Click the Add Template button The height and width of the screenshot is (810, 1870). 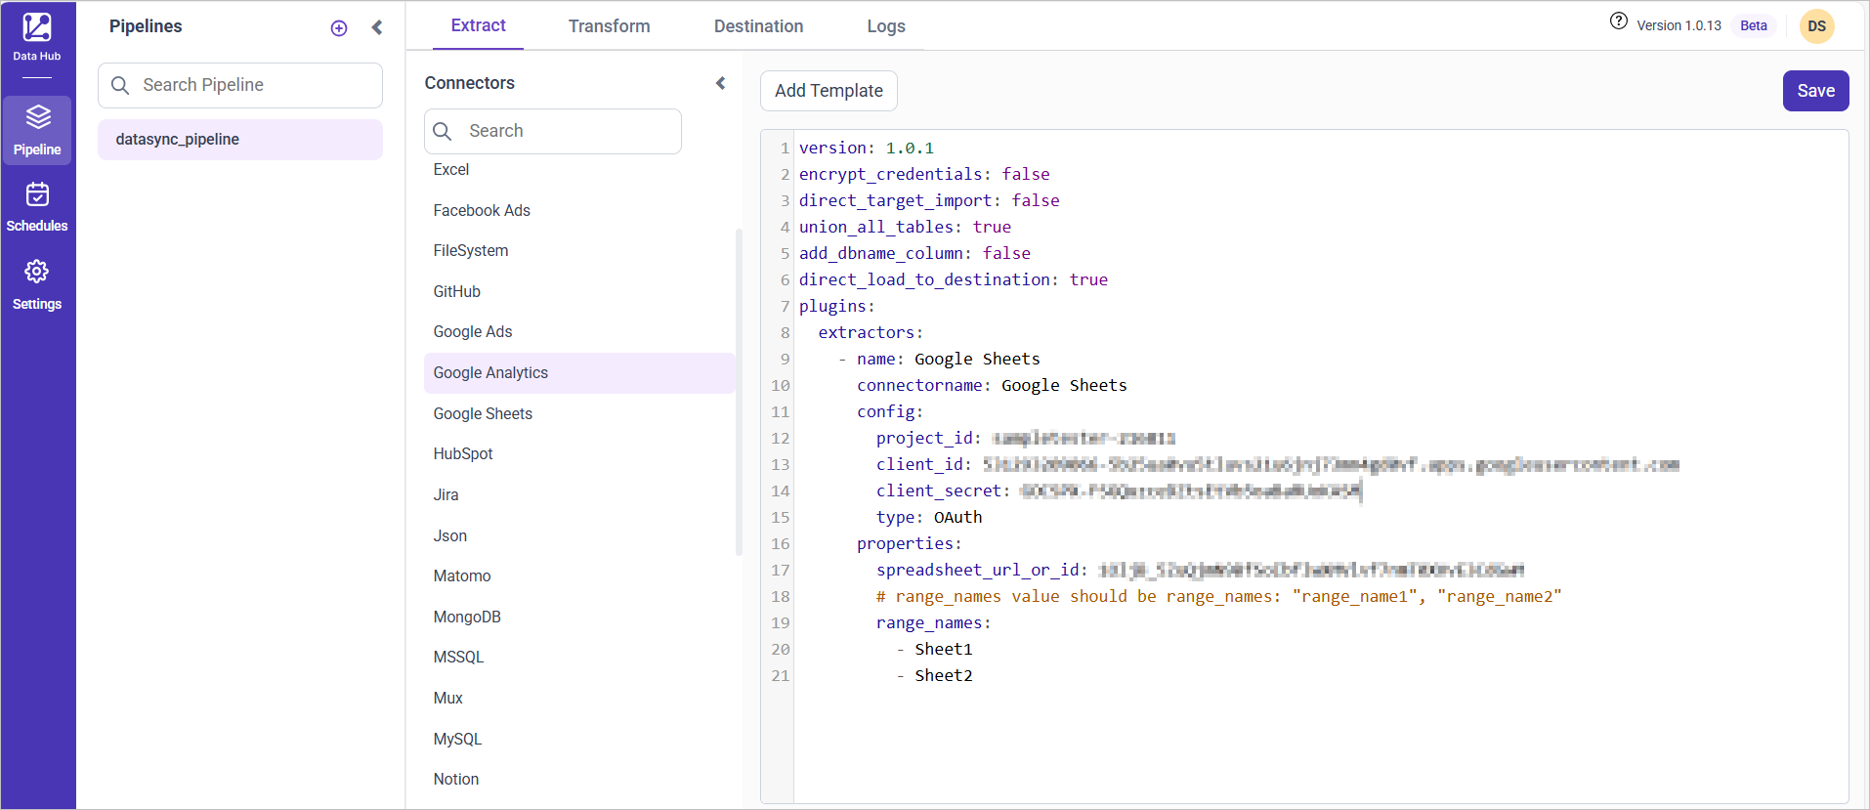829,91
